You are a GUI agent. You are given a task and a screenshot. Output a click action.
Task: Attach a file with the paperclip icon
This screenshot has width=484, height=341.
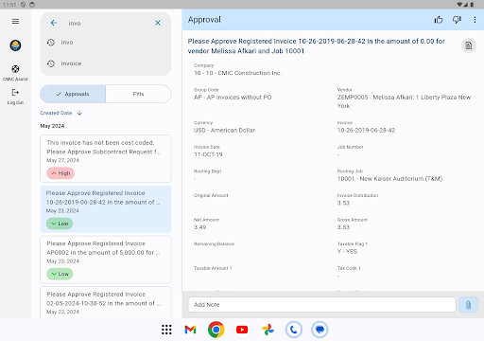(x=468, y=305)
